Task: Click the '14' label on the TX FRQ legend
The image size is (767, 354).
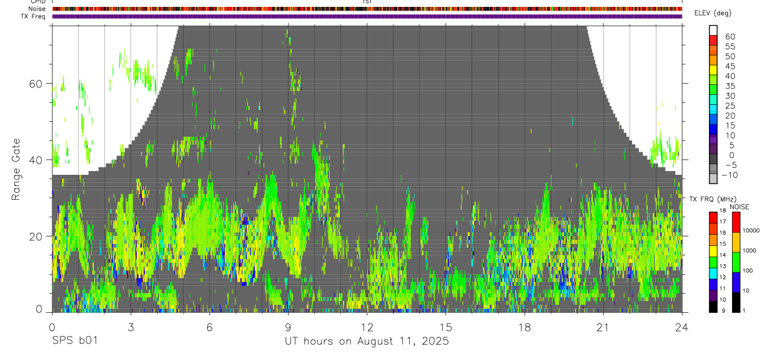Action: [723, 255]
